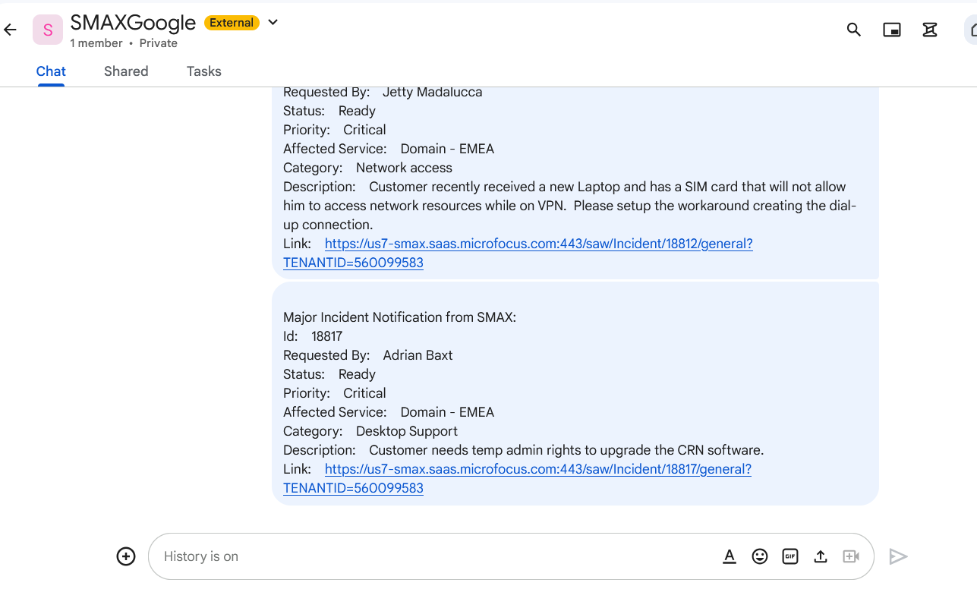The width and height of the screenshot is (977, 589).
Task: Click the 'Category: Desktop Support' line
Action: [x=370, y=431]
